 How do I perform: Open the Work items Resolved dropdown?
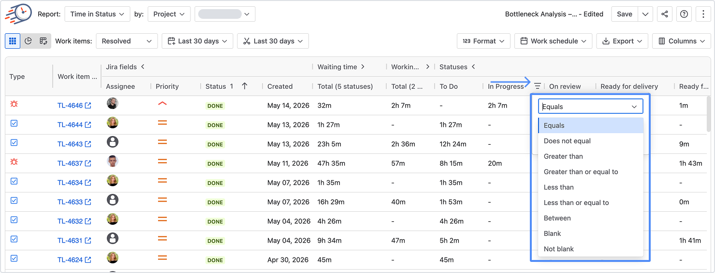coord(127,41)
